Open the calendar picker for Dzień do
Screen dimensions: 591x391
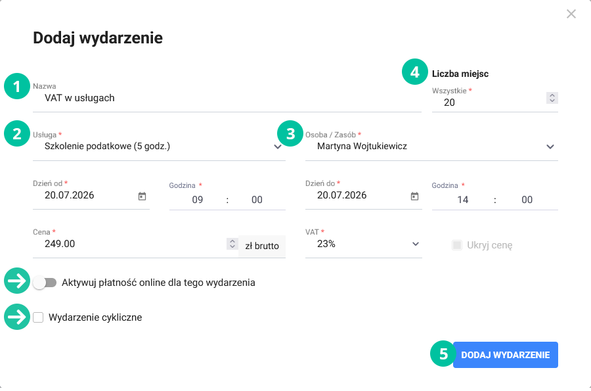[x=414, y=196]
